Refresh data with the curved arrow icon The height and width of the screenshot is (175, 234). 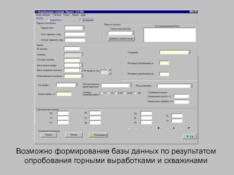[189, 128]
